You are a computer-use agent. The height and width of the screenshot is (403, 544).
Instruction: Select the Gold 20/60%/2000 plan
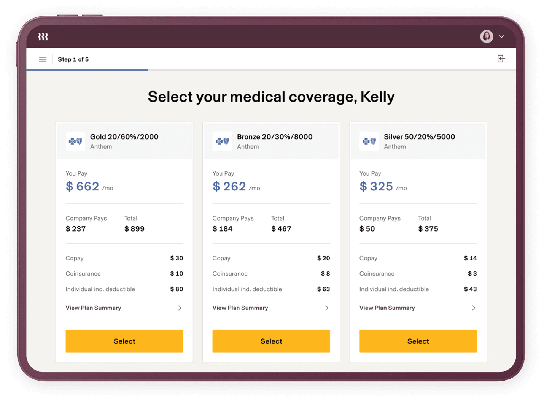124,341
